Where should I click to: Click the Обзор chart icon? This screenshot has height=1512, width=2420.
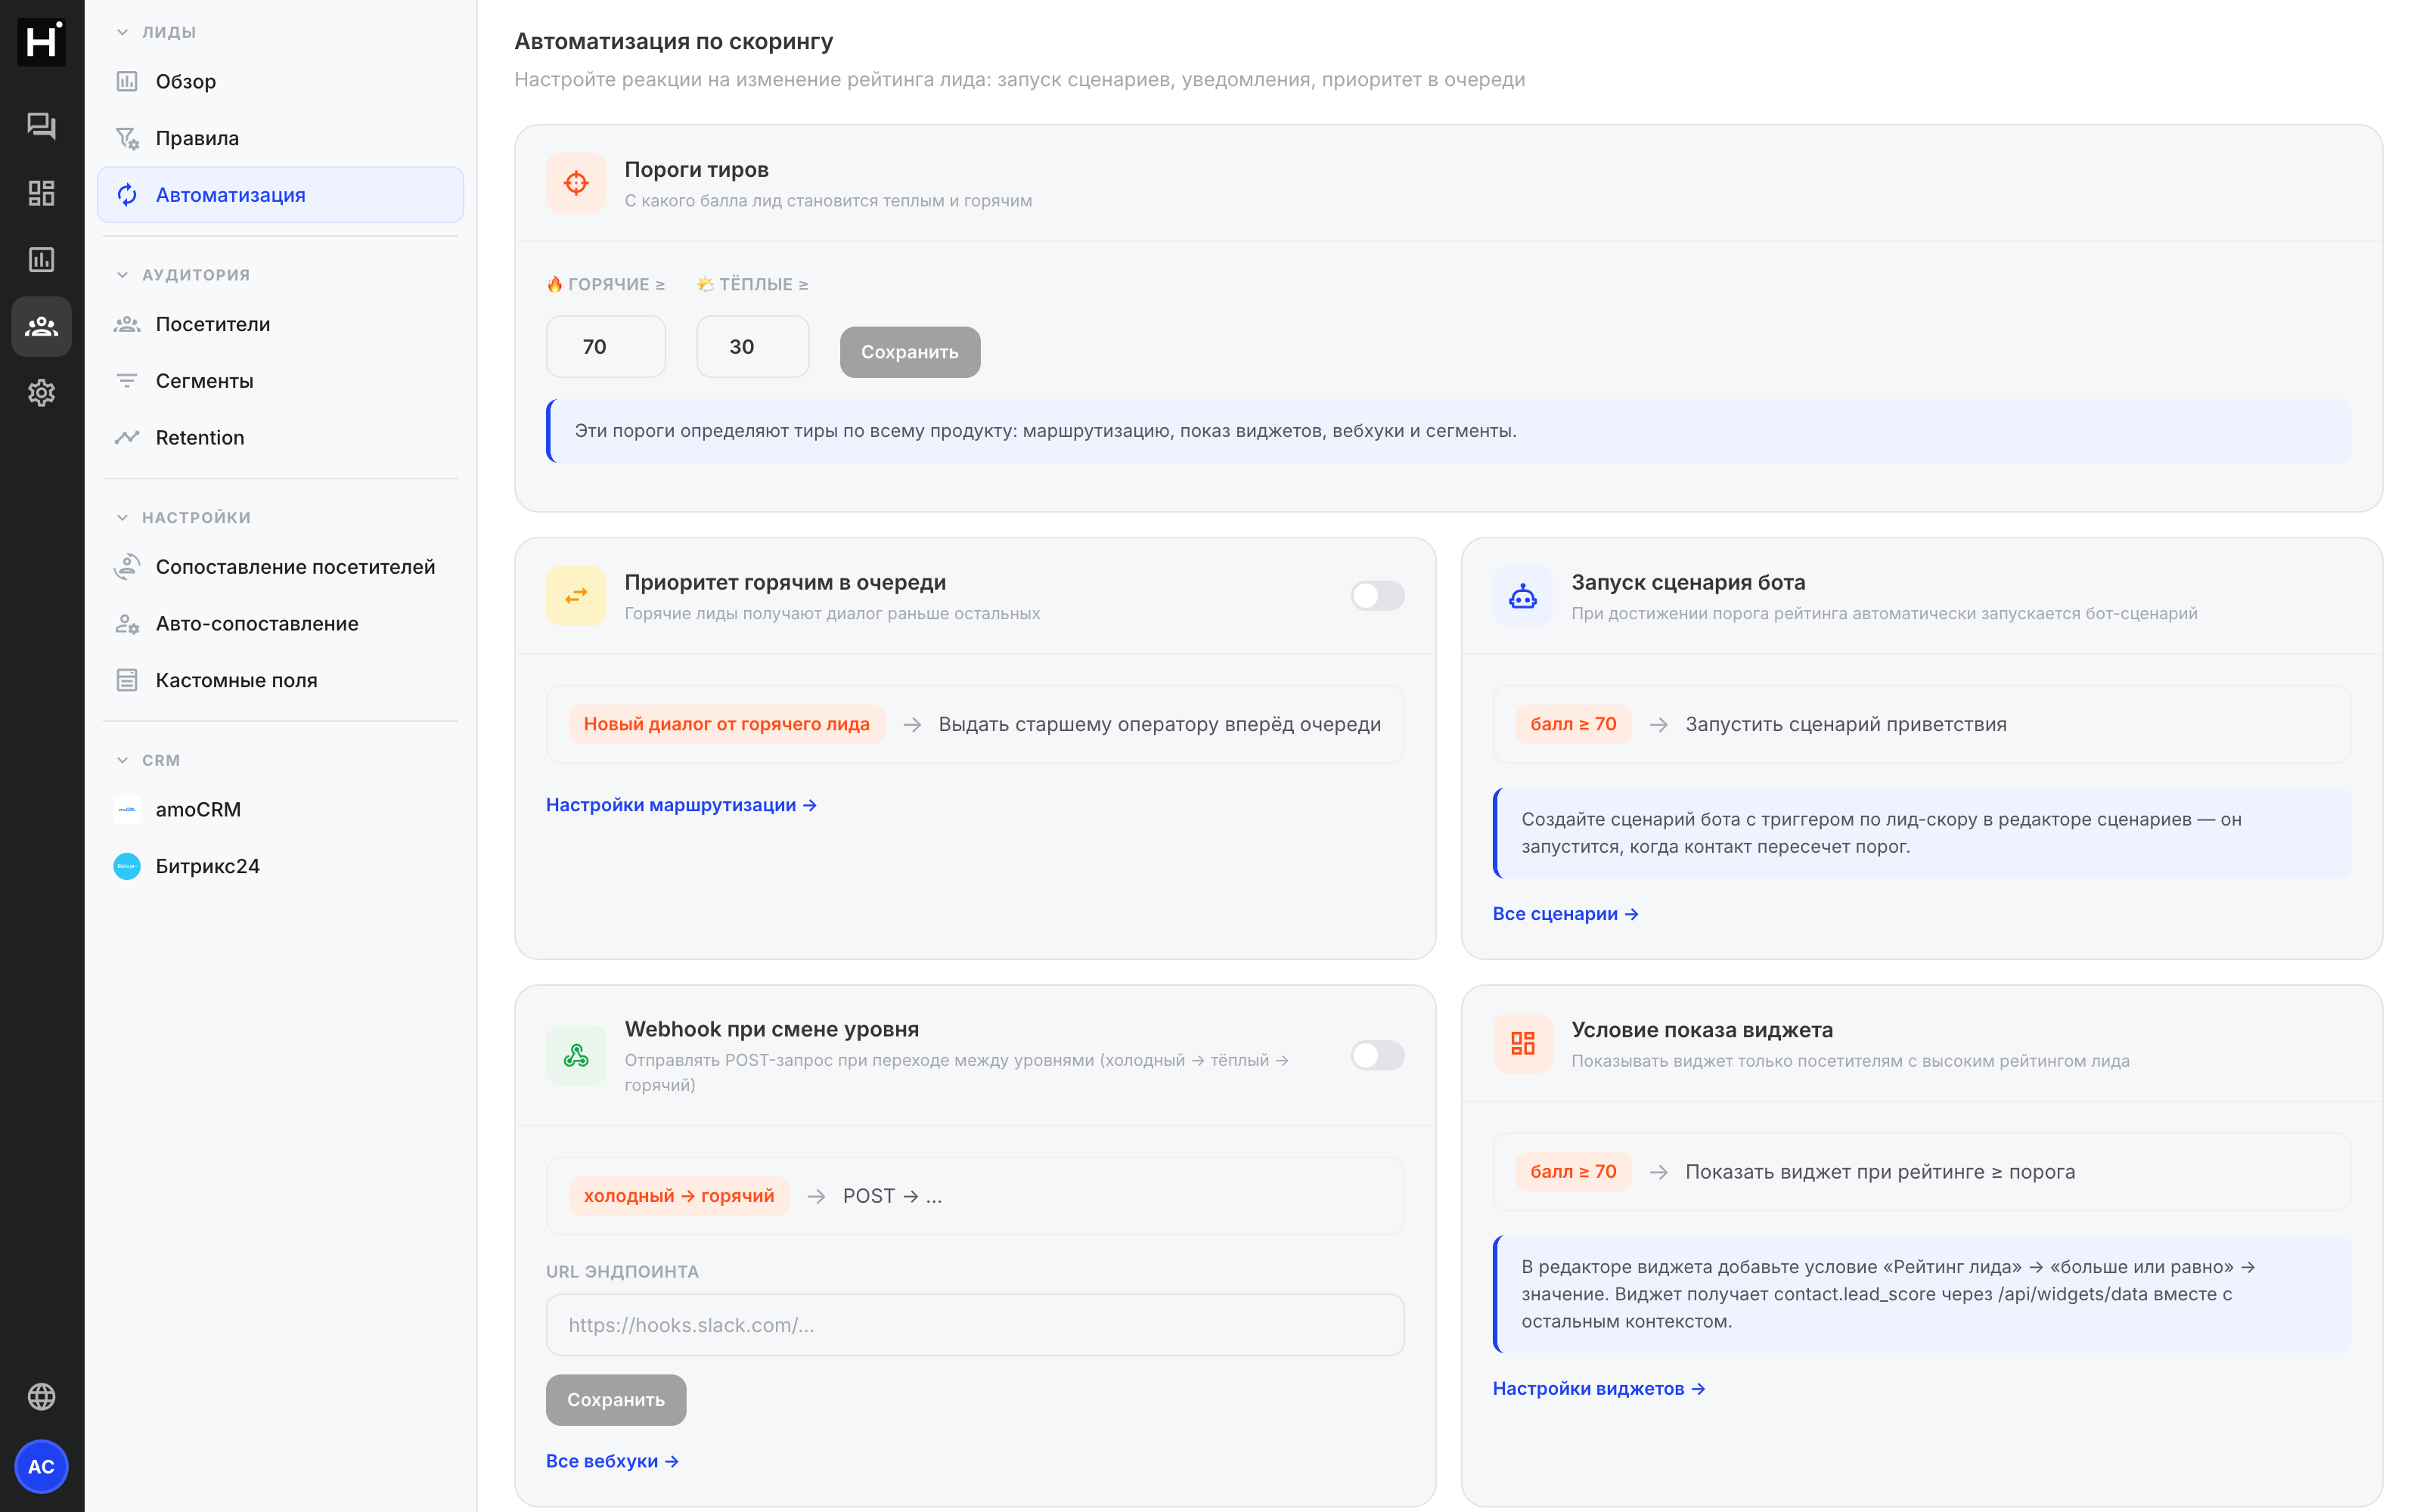click(127, 81)
